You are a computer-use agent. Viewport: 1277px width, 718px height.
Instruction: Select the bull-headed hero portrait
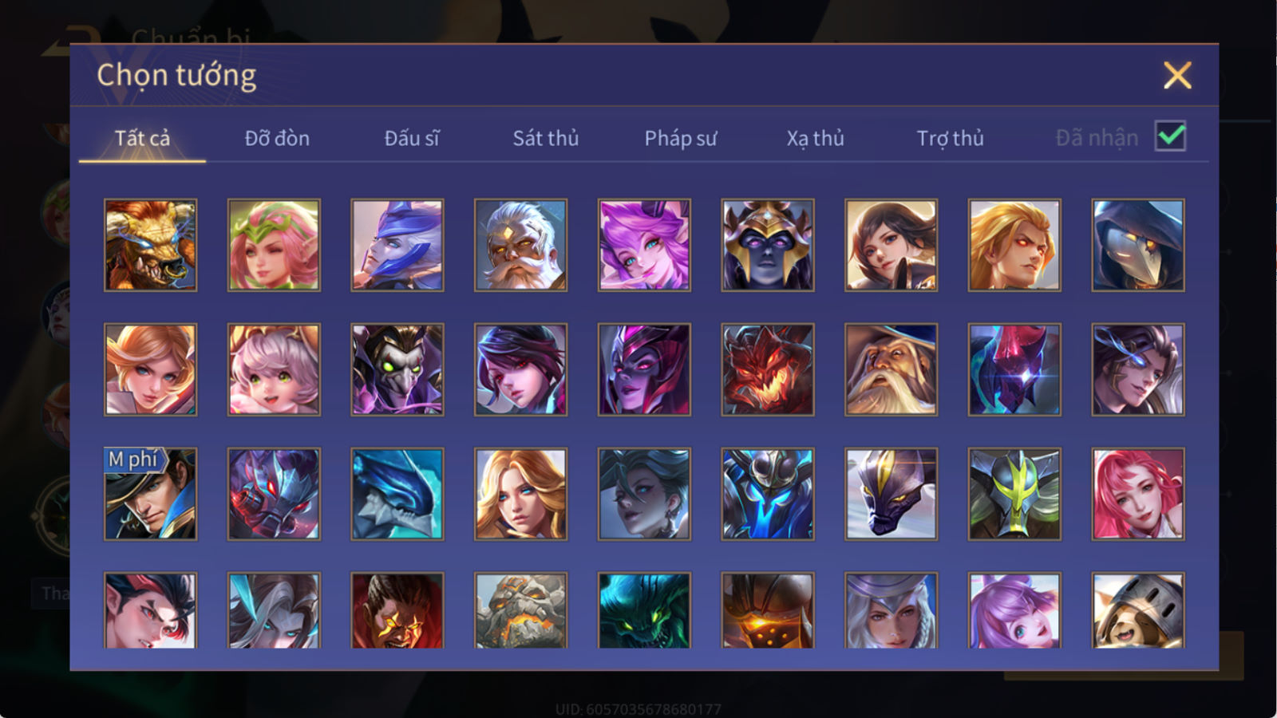[151, 245]
